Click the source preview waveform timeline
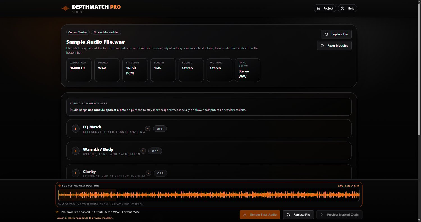Viewport: 421px width, 222px height. [x=209, y=195]
